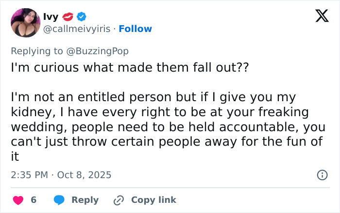Click the lips emoji after Ivy's name

click(x=67, y=17)
